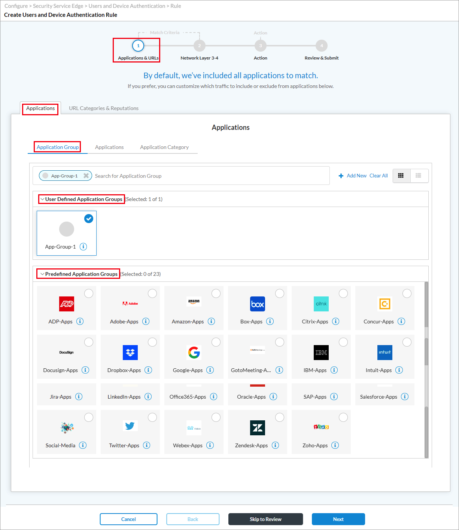Select the Box-Apps application group
This screenshot has height=530, width=459.
(279, 293)
